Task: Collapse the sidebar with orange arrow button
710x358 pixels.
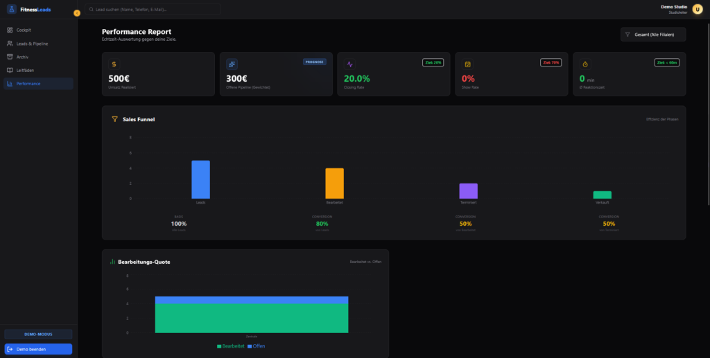Action: [x=77, y=13]
